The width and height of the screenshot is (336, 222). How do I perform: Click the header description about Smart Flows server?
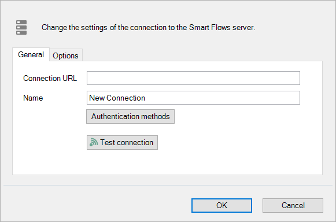click(148, 27)
